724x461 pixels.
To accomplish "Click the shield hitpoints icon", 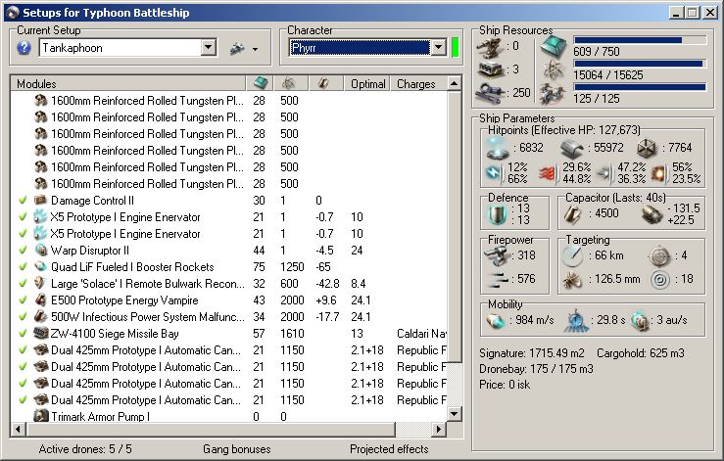I will point(500,147).
